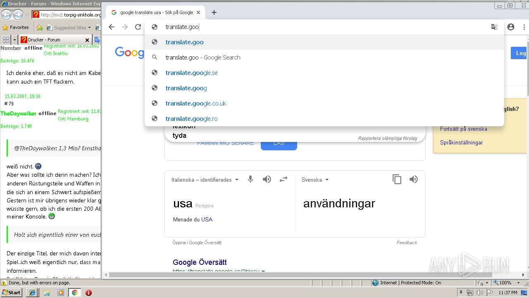Select the google translate usa Chrome tab
529x298 pixels.
click(x=155, y=12)
